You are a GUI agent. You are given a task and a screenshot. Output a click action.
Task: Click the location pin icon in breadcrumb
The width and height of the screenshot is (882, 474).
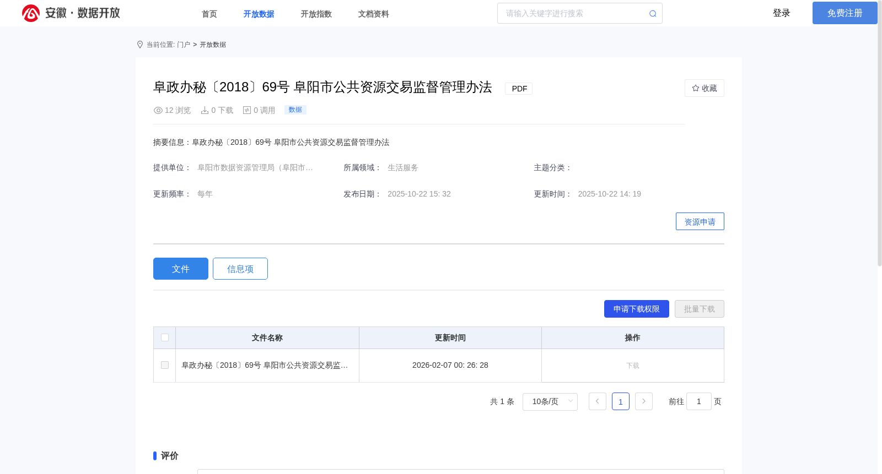[140, 45]
